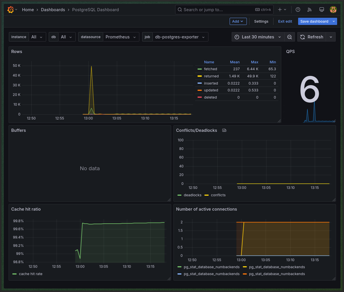Click the yellow returned series color swatch
Viewport: 344px width, 292px height.
[200, 76]
